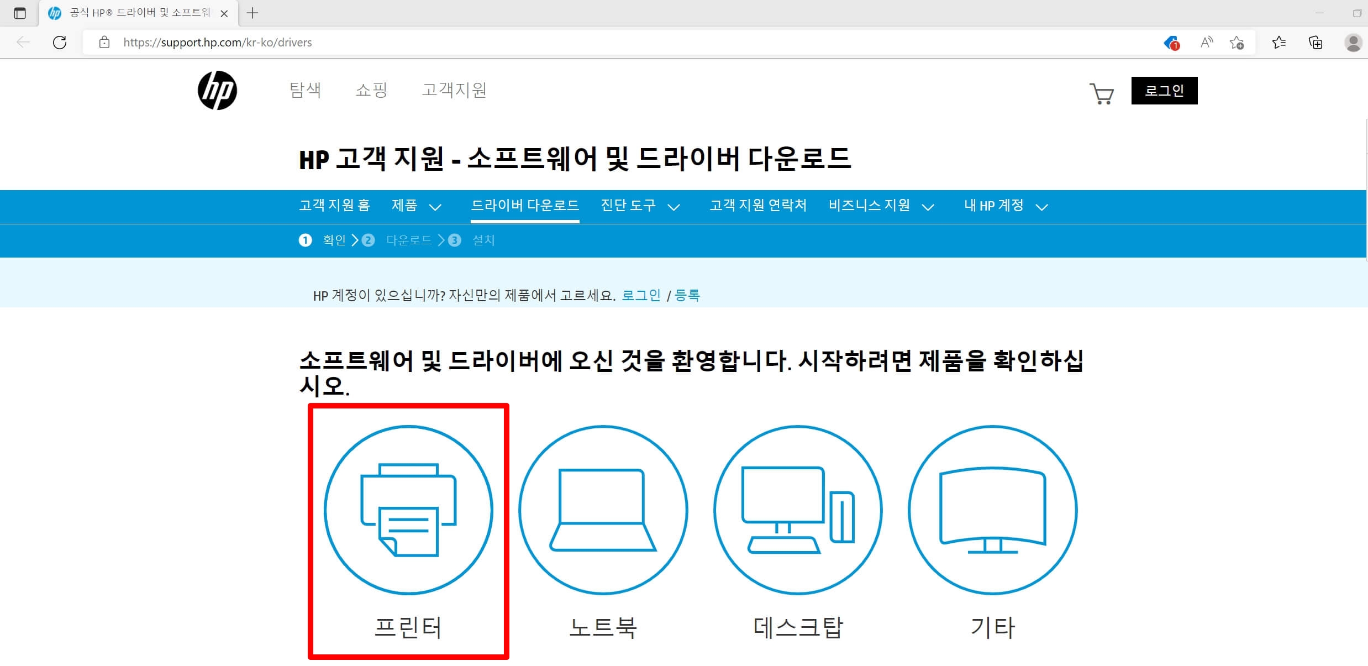
Task: Add page to favorites star icon
Action: pyautogui.click(x=1237, y=43)
